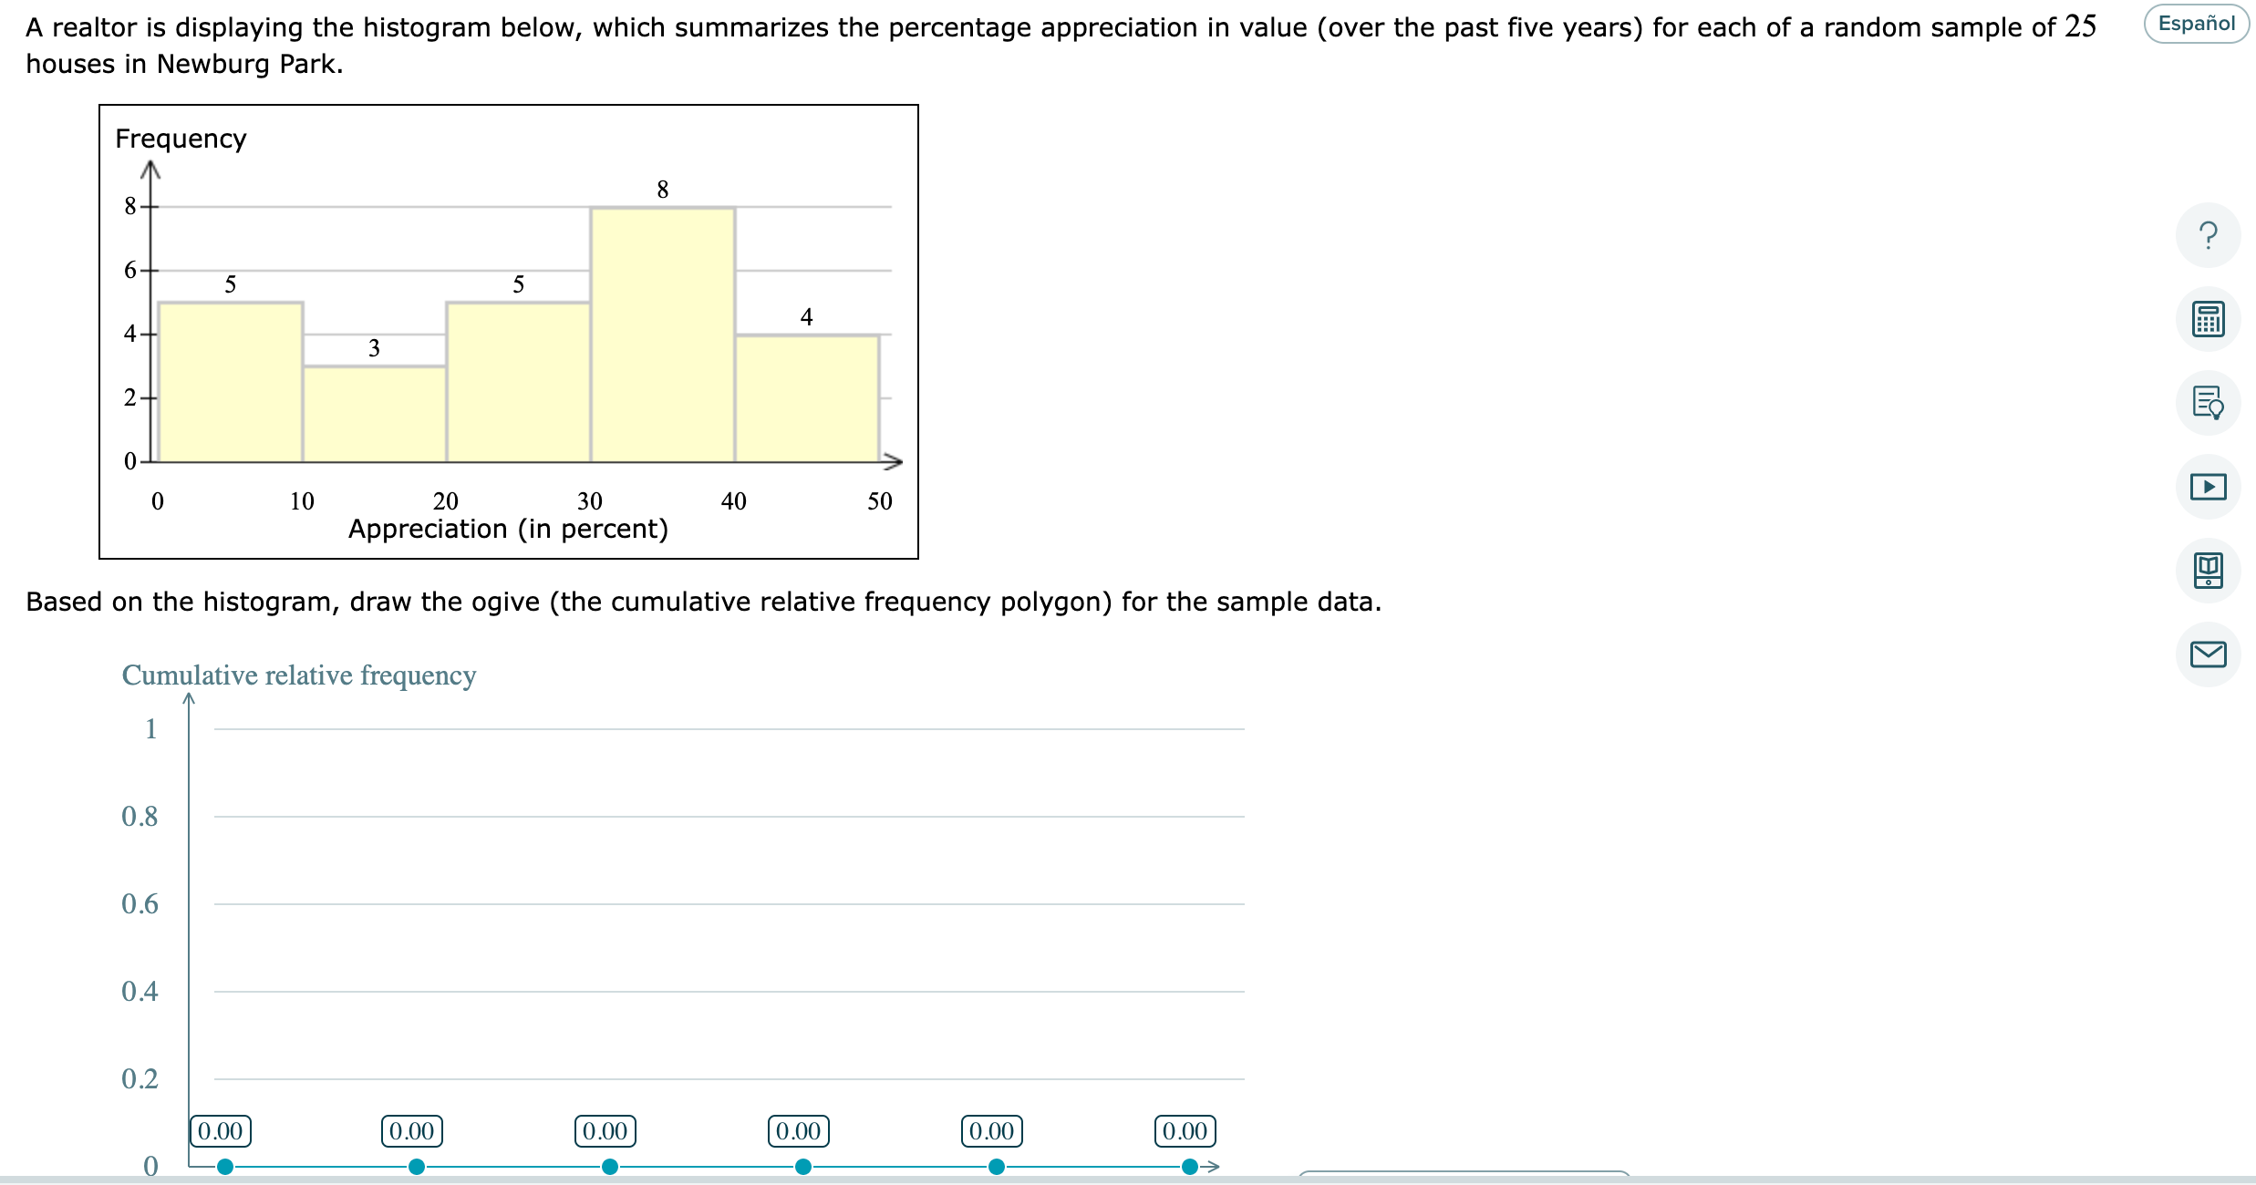This screenshot has height=1185, width=2256.
Task: Play the lesson video icon
Action: click(2208, 487)
